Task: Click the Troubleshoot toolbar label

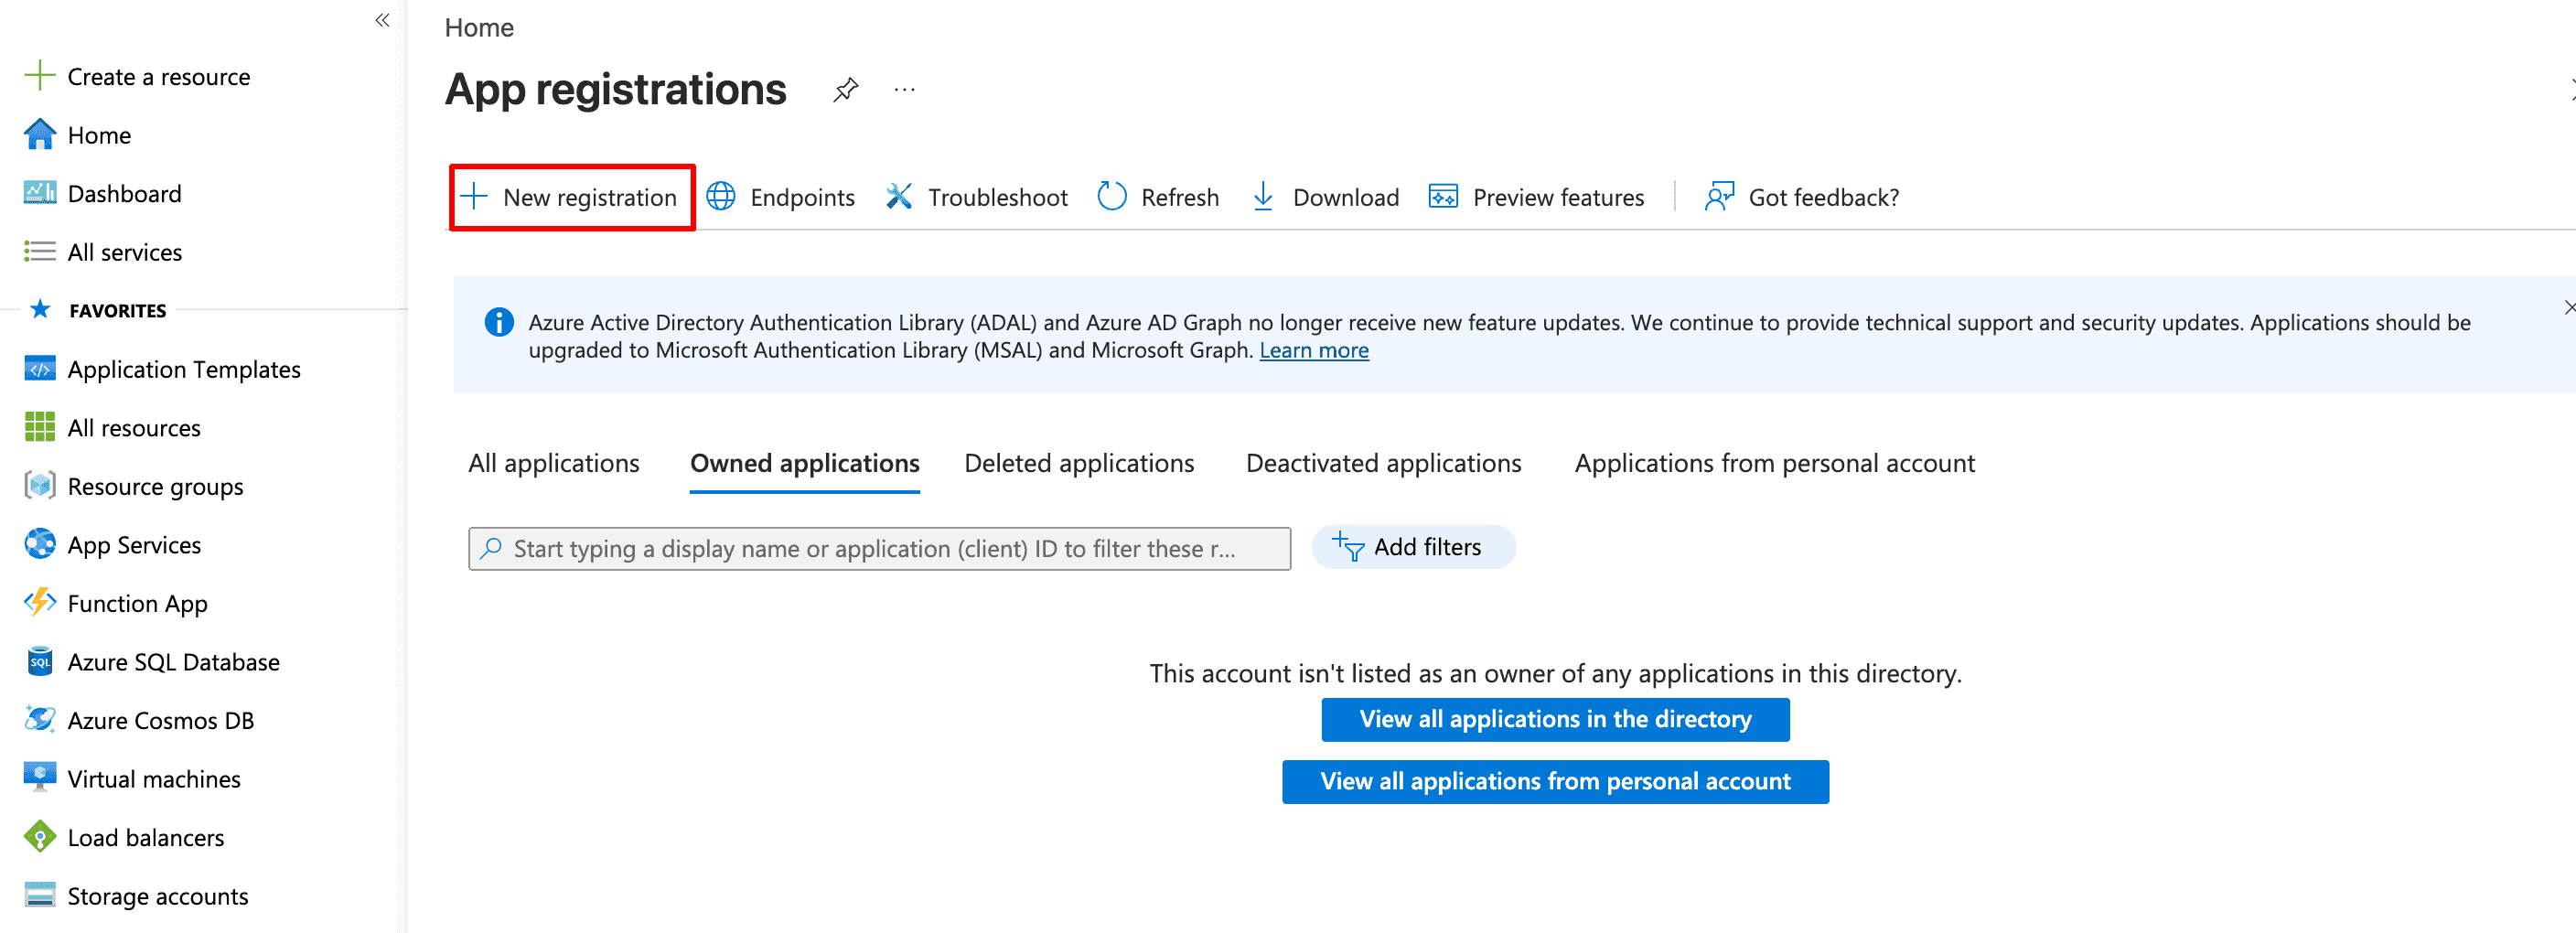Action: 998,197
